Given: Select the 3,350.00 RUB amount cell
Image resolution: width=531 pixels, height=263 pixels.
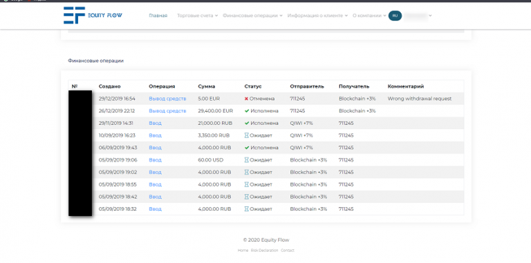Looking at the screenshot, I should click(214, 135).
